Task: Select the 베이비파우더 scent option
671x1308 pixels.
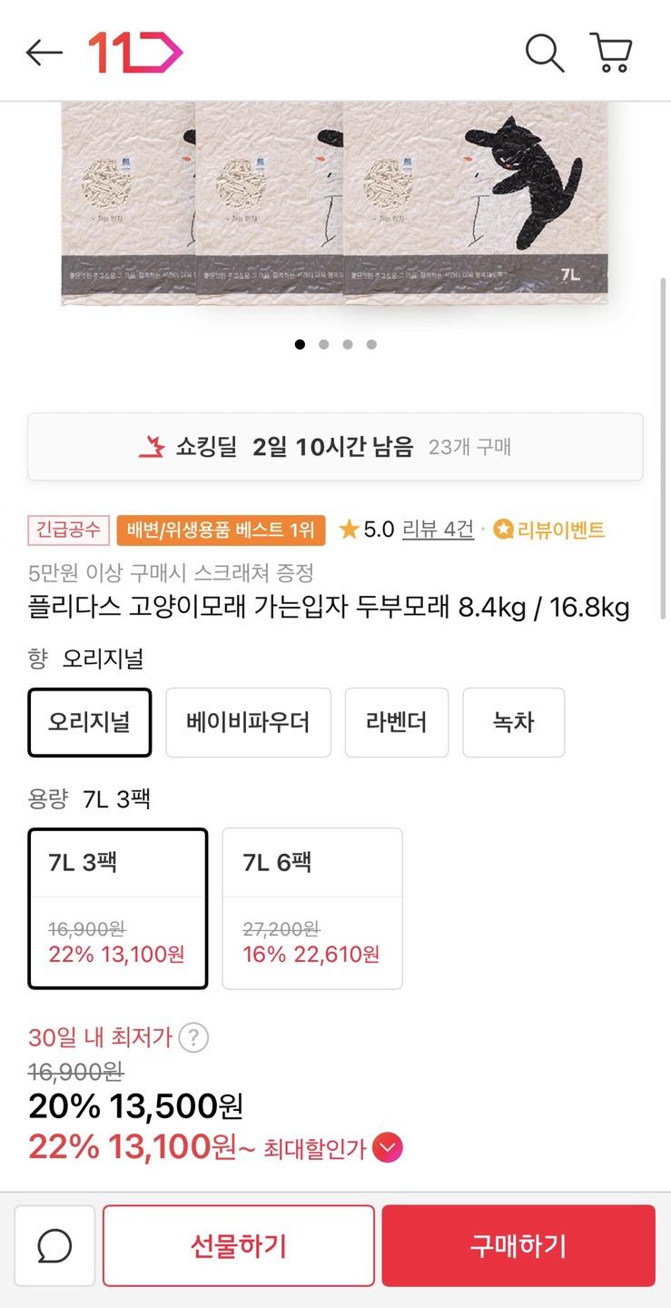Action: (248, 722)
